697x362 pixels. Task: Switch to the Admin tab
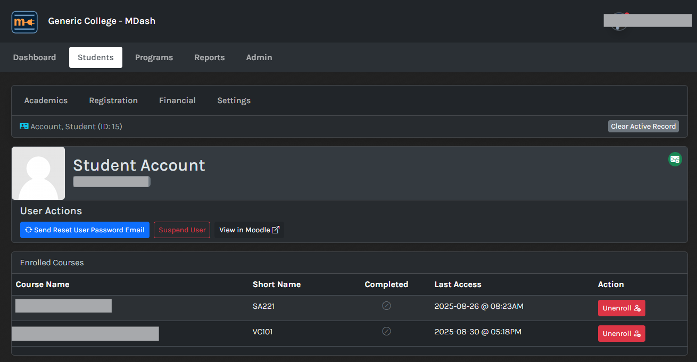click(259, 57)
